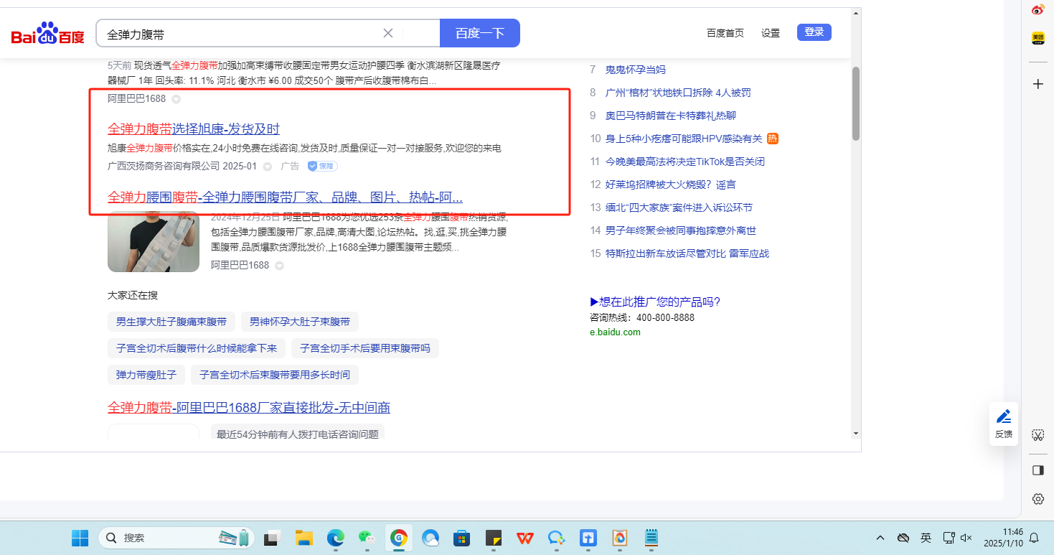Open 设置 menu in the header
The image size is (1054, 555).
770,33
